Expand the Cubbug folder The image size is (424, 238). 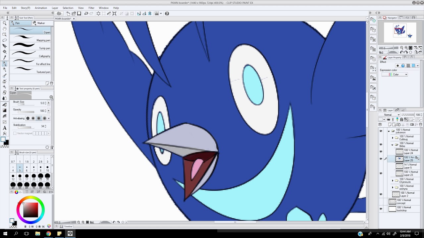point(393,138)
